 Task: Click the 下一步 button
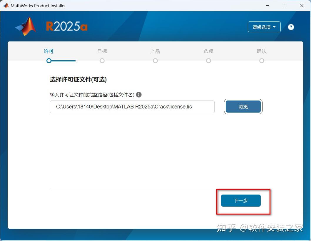(240, 200)
